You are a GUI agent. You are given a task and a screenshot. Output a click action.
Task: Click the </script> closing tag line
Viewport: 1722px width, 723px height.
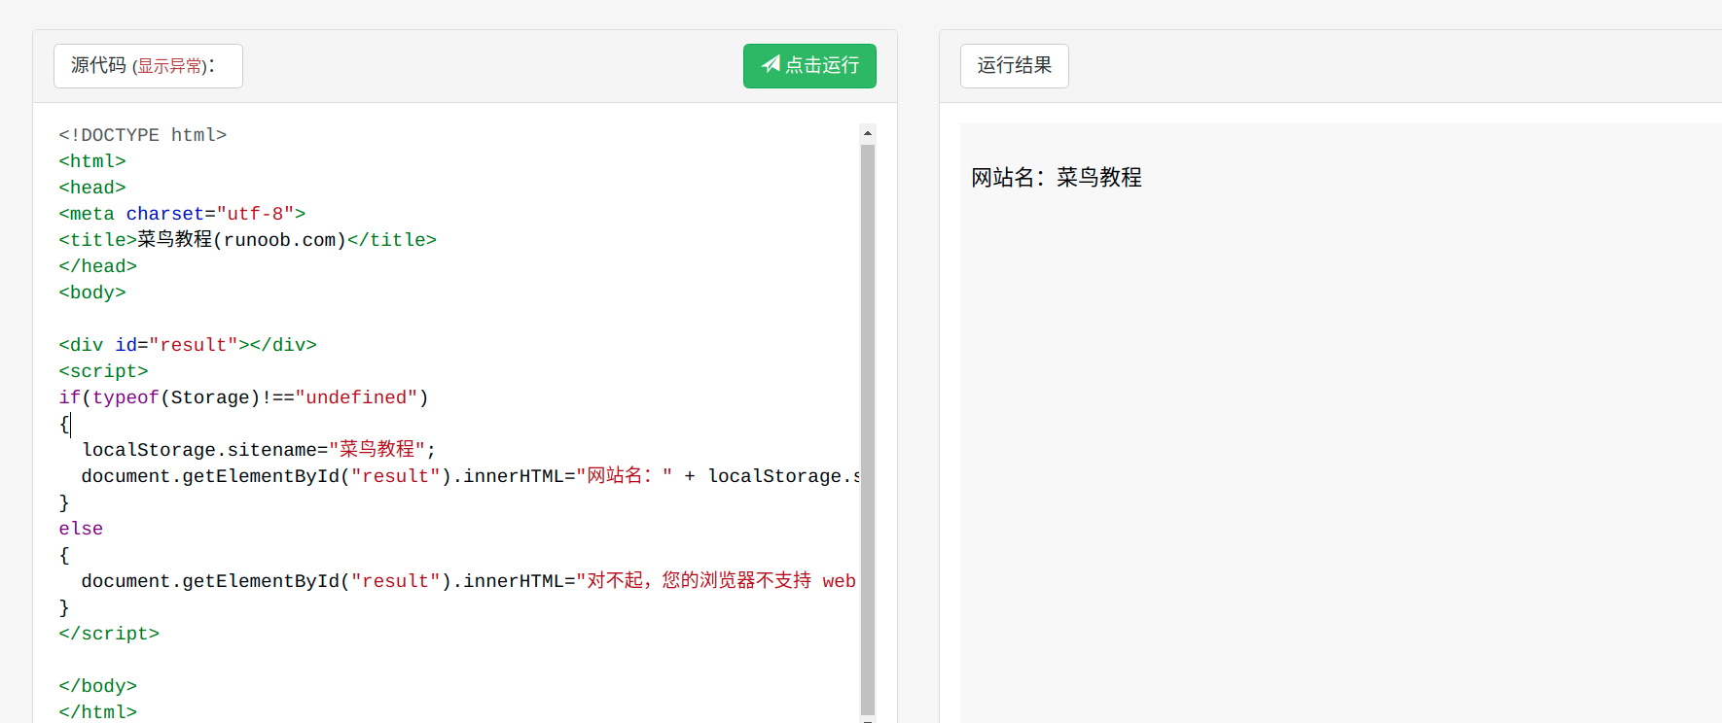click(x=109, y=634)
